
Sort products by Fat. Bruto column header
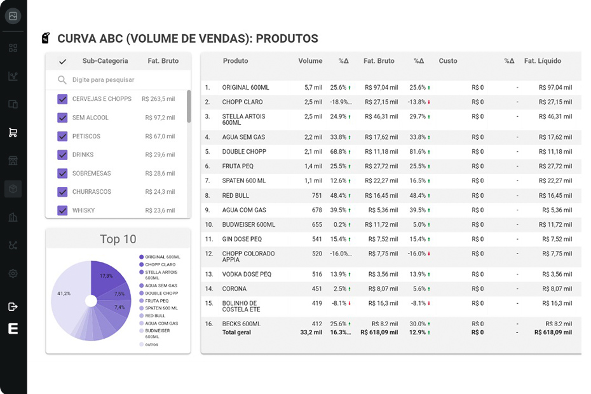tap(379, 61)
